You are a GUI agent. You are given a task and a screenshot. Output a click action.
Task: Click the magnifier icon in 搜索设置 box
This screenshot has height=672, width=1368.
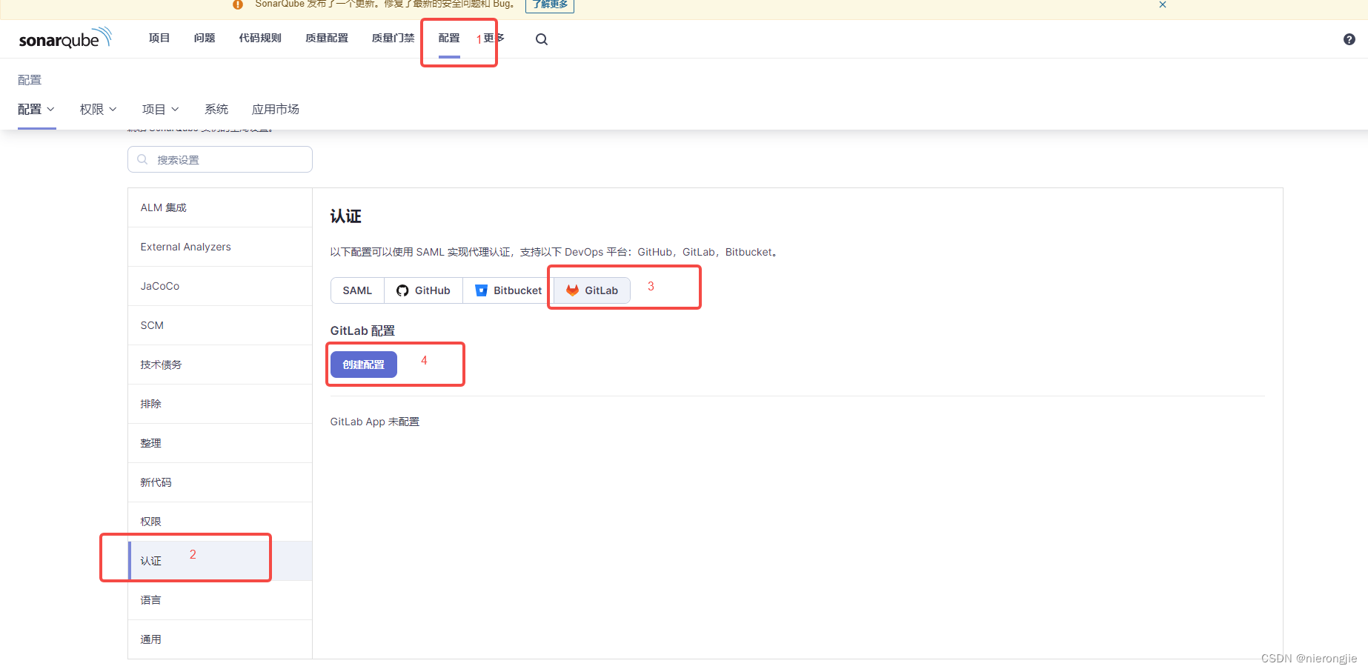tap(142, 159)
